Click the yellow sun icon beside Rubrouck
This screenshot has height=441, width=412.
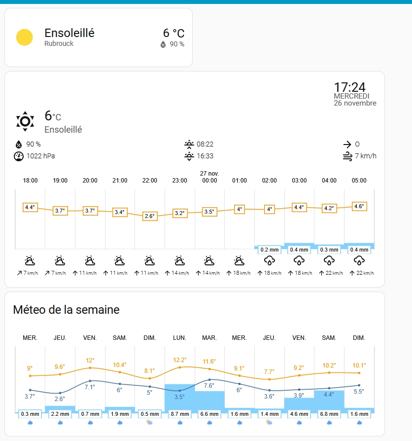point(24,37)
